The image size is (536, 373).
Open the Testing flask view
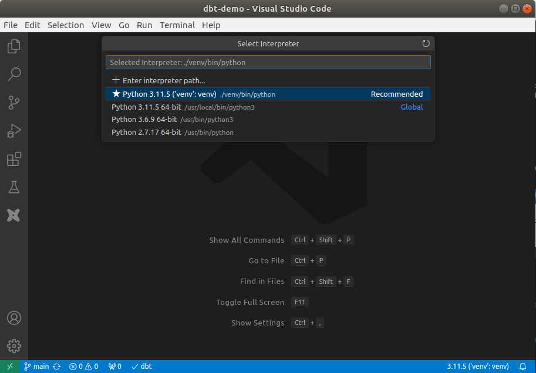(x=14, y=187)
